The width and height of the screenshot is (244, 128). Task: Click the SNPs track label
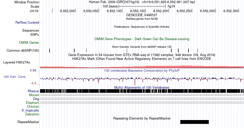(35, 34)
